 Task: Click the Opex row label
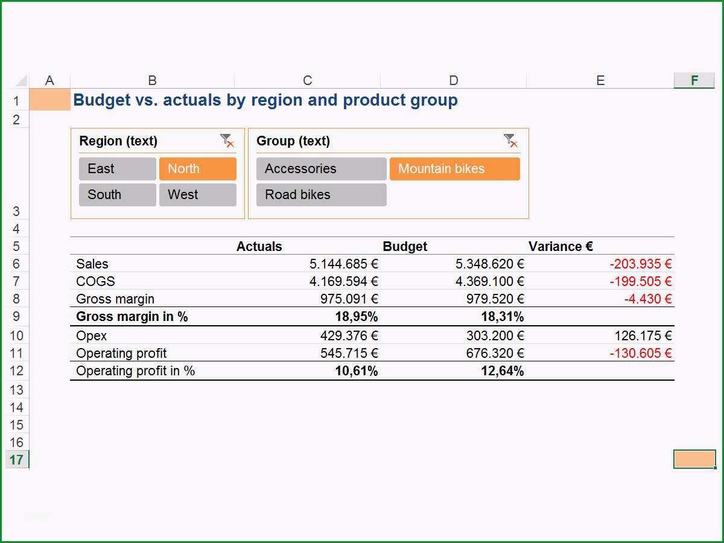[x=91, y=335]
